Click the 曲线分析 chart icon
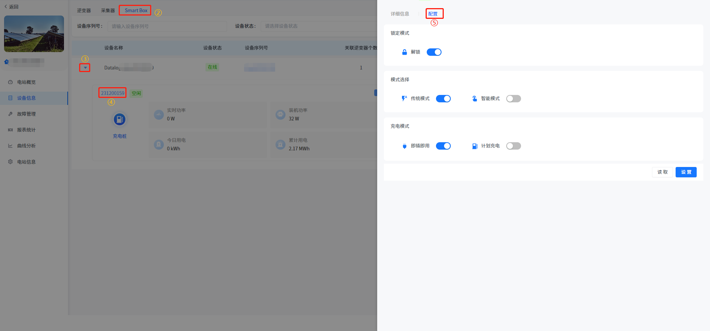This screenshot has height=331, width=710. pos(10,146)
